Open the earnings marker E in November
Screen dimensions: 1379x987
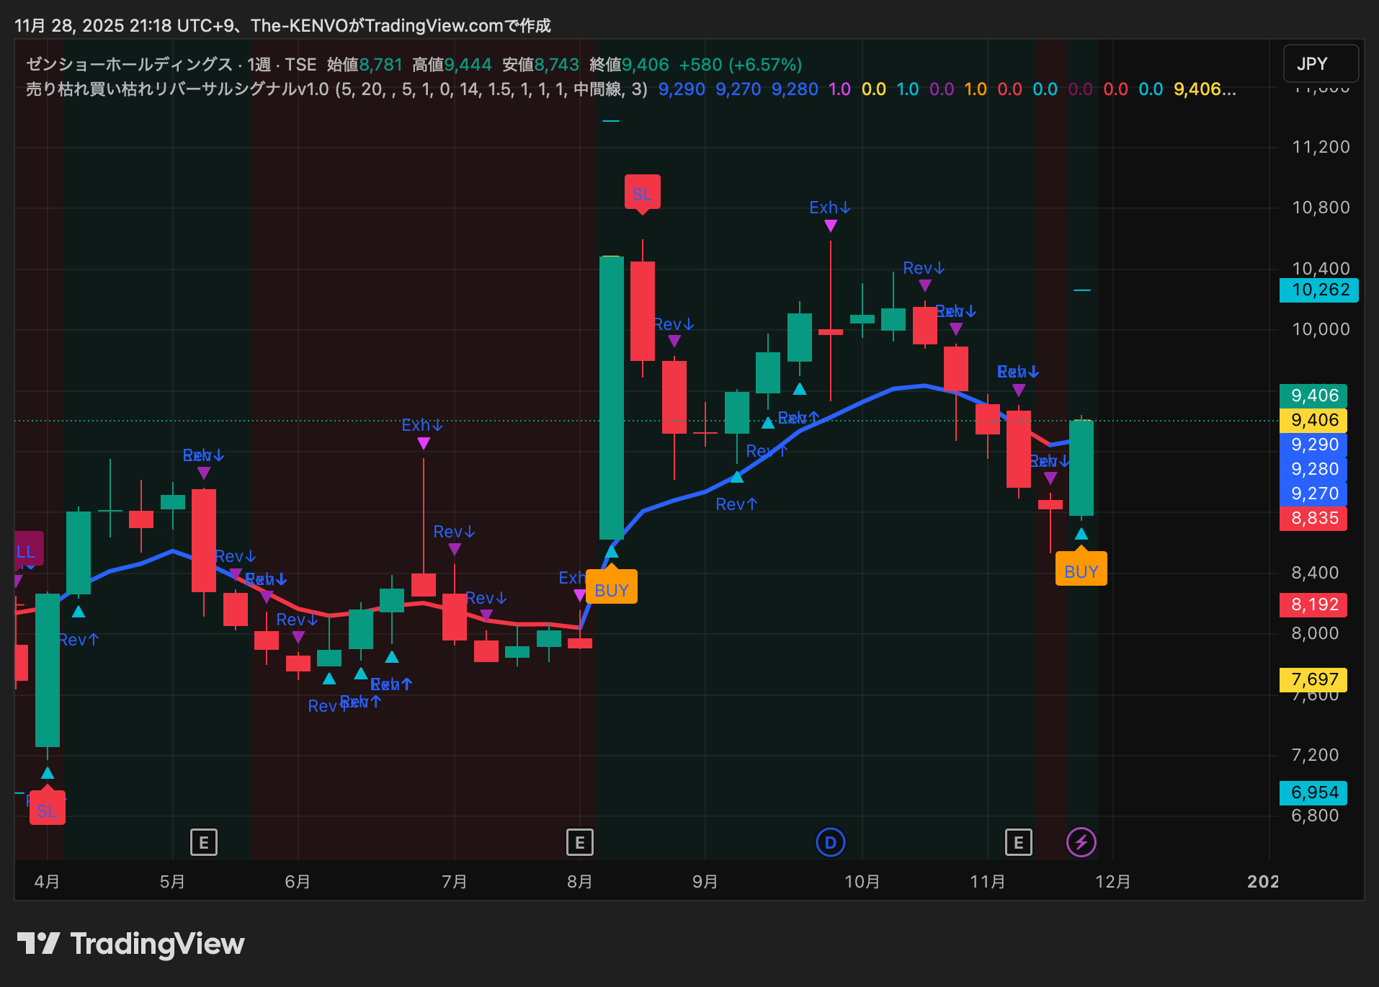[x=1018, y=841]
